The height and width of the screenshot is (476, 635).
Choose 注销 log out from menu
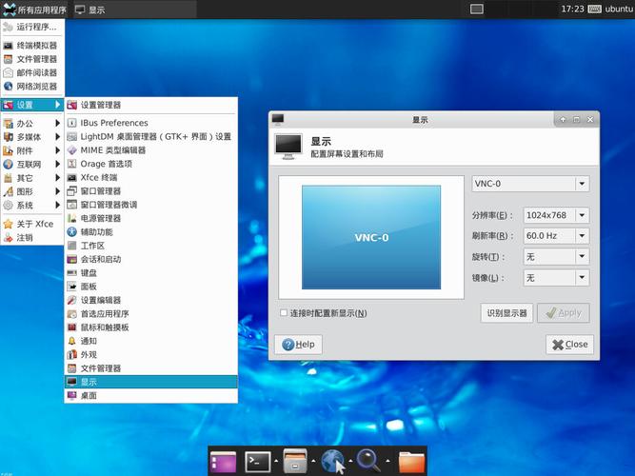click(32, 237)
